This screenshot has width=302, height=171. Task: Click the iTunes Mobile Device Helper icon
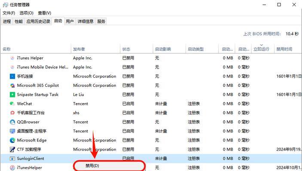(x=12, y=67)
